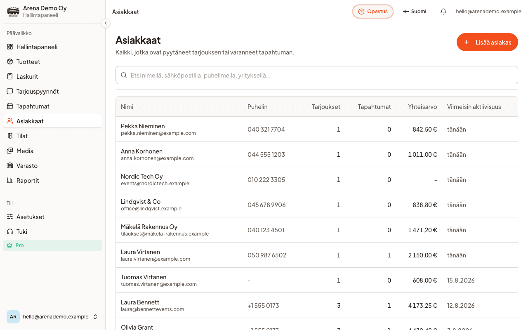Open Tarjouspyynnöt from the main menu
Viewport: 528px width, 330px height.
[52, 92]
